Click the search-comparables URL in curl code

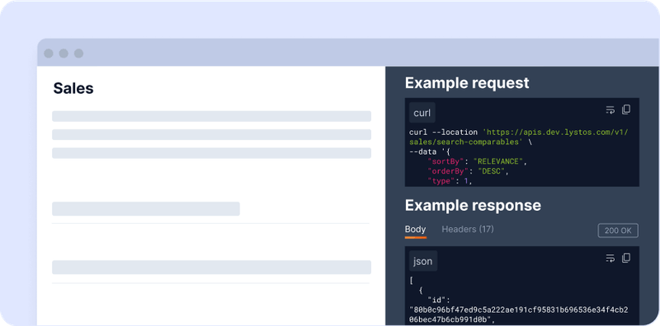(519, 137)
